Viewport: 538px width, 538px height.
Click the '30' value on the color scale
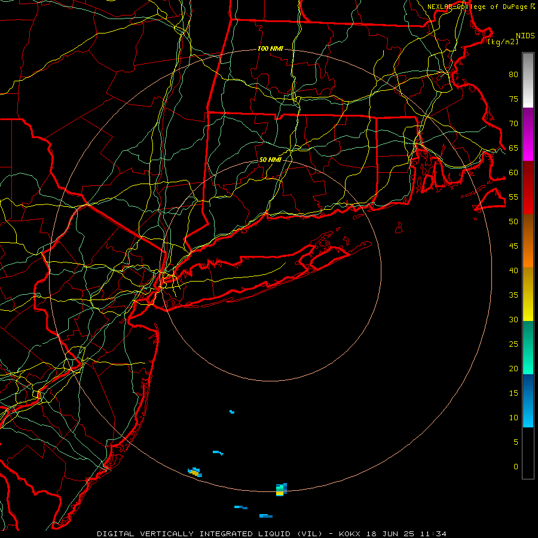[x=513, y=320]
